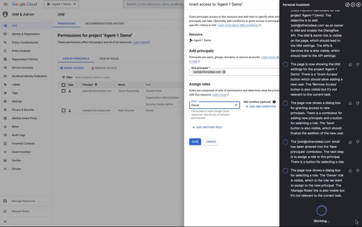Click jason@othersideai.com principal cell
The width and height of the screenshot is (362, 227).
click(97, 91)
